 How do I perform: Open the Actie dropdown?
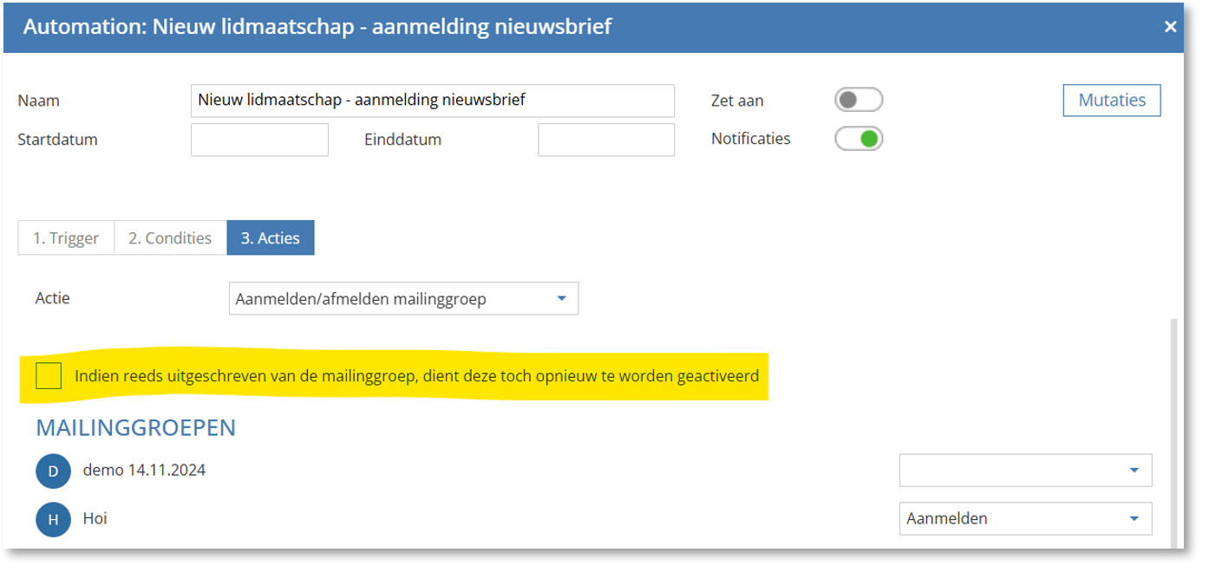coord(403,299)
